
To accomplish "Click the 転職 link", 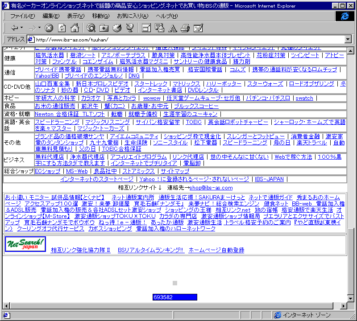I will pos(117,114).
